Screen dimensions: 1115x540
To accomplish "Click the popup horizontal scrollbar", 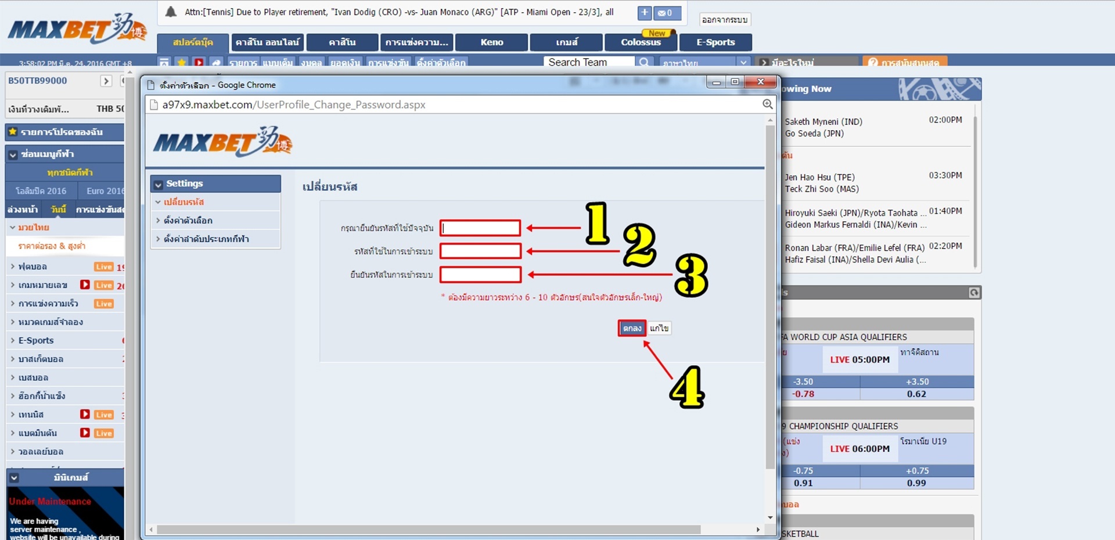I will (x=429, y=530).
